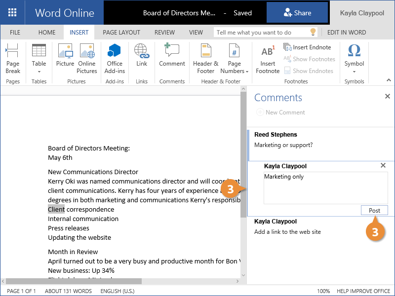This screenshot has width=395, height=296.
Task: Click the Share button
Action: 297,13
